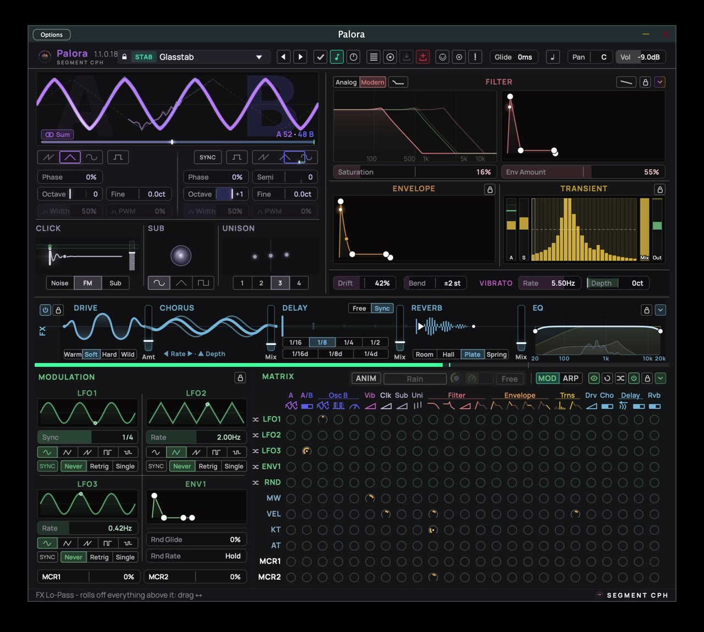Lock the Modulation section with its padlock
This screenshot has width=704, height=632.
click(x=240, y=378)
